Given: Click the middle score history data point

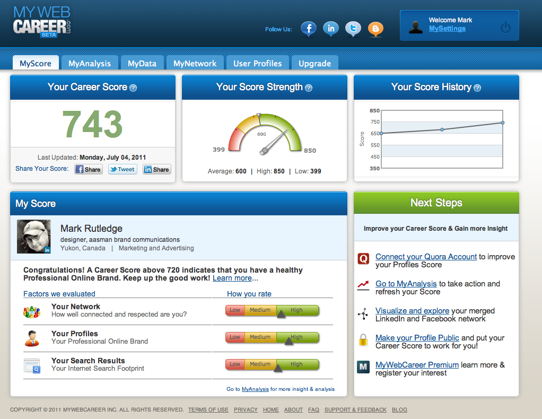Looking at the screenshot, I should [442, 129].
